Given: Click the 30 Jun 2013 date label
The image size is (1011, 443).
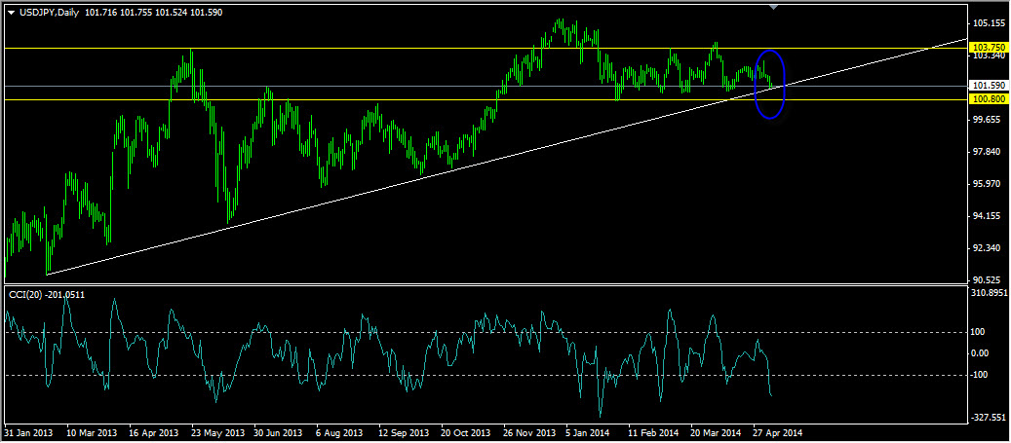Looking at the screenshot, I should [279, 432].
